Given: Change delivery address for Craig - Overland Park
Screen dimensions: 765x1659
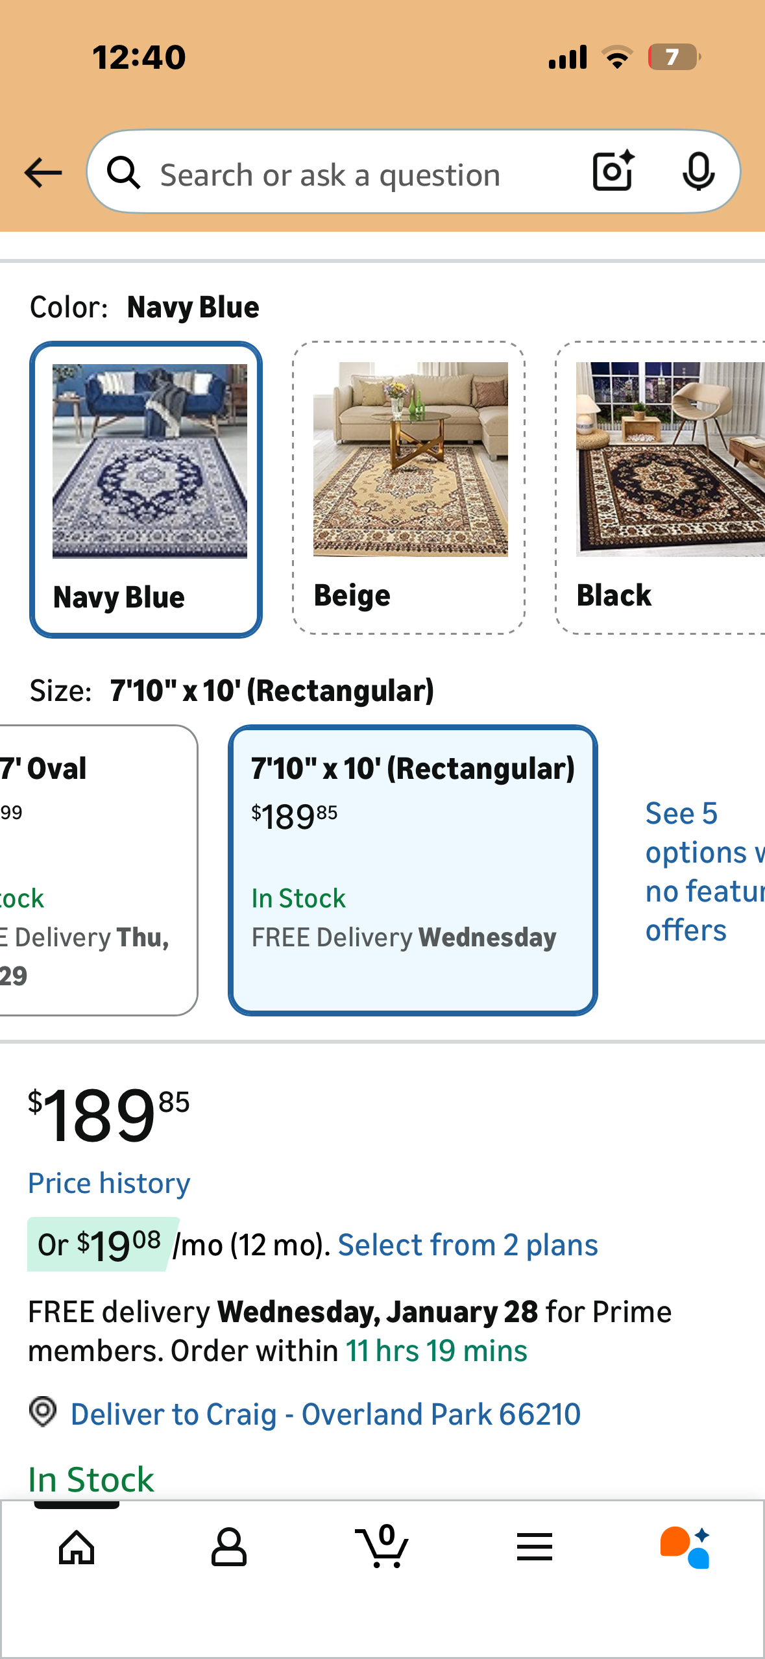Looking at the screenshot, I should point(326,1413).
